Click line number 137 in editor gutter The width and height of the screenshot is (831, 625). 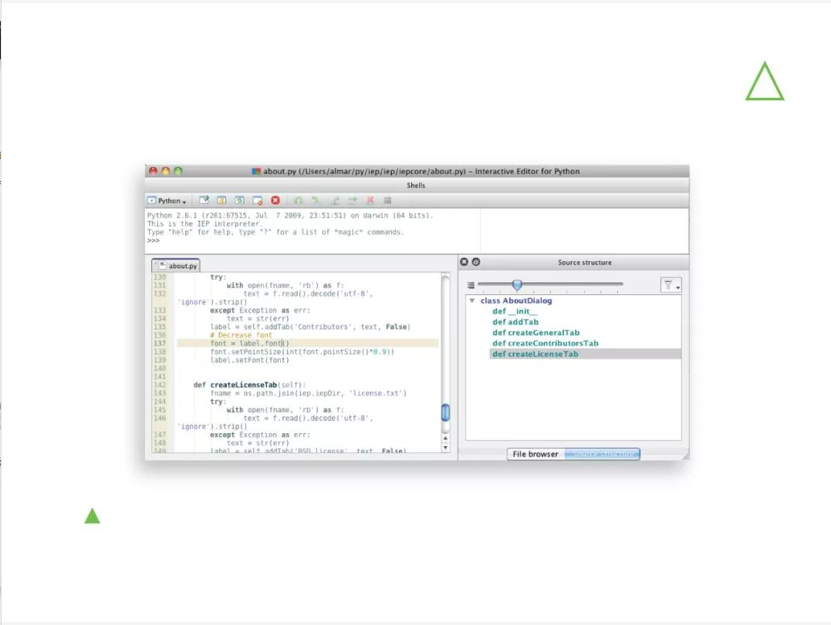point(160,344)
